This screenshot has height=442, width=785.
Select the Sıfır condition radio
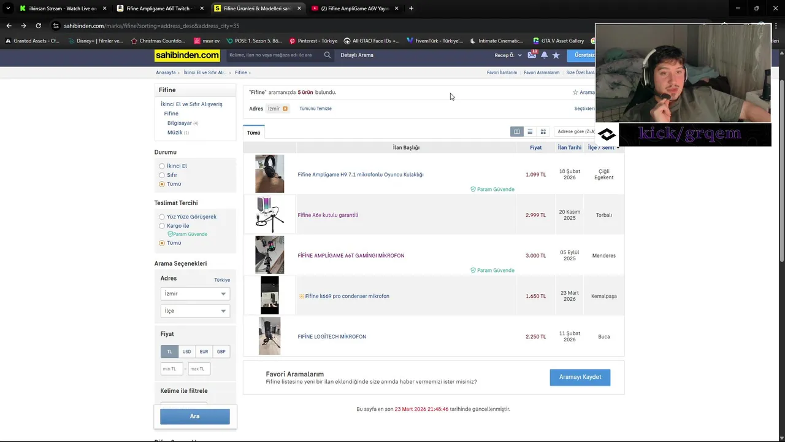point(162,175)
